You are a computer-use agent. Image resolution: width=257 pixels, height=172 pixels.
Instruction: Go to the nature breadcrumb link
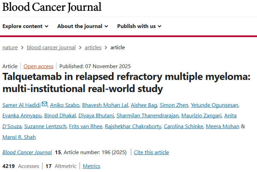10,48
